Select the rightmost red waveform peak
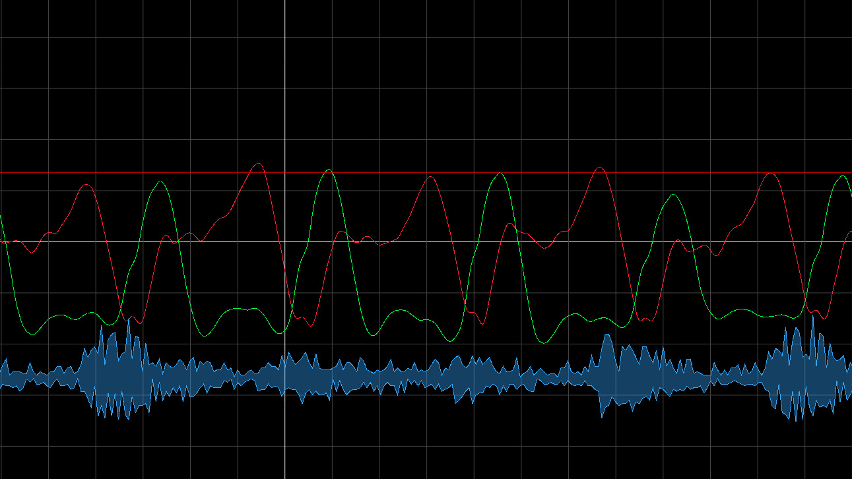The width and height of the screenshot is (852, 479). click(x=770, y=174)
